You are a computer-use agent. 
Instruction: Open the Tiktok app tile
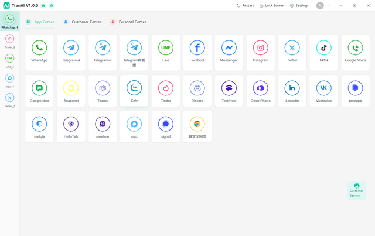323,53
